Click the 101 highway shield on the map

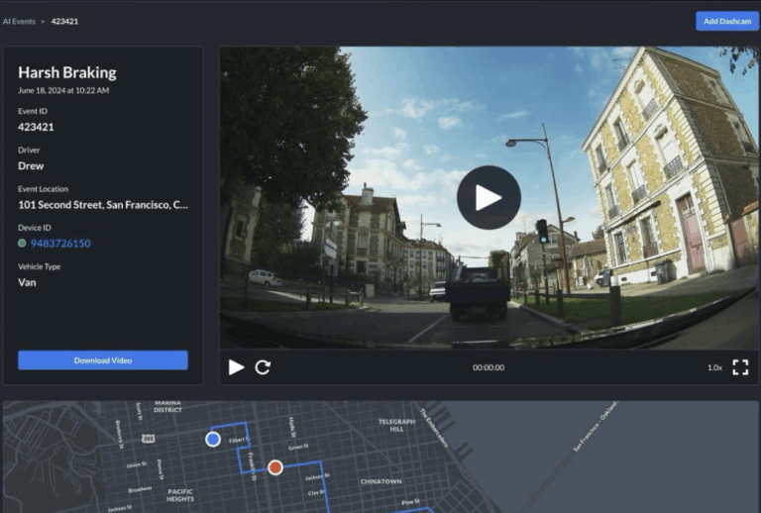click(146, 437)
